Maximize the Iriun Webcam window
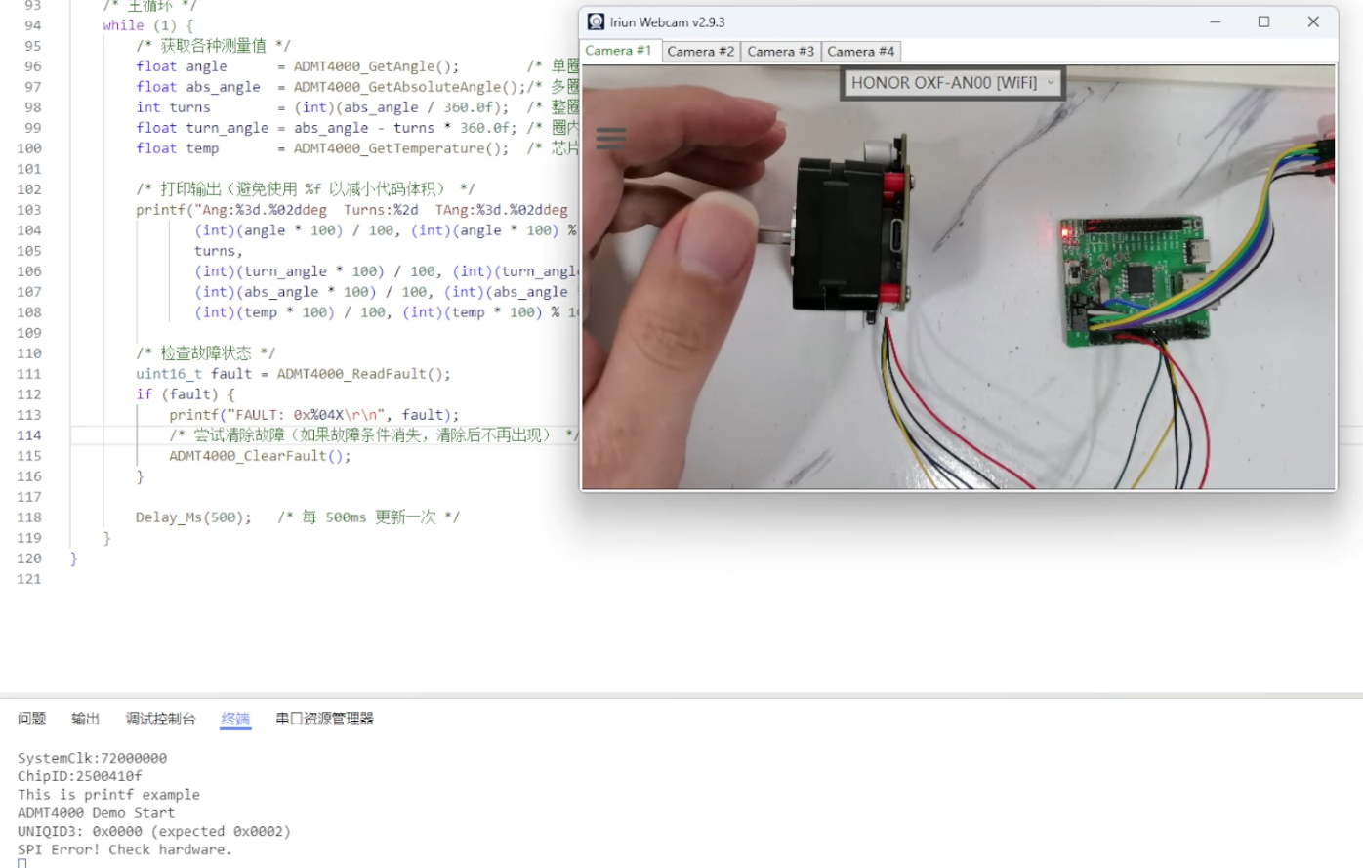The height and width of the screenshot is (868, 1363). pyautogui.click(x=1263, y=21)
